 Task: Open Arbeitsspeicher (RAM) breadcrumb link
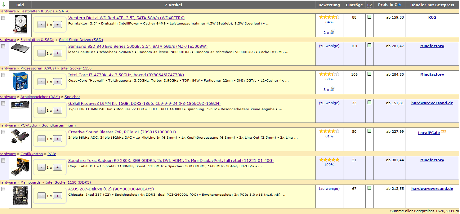pyautogui.click(x=40, y=97)
